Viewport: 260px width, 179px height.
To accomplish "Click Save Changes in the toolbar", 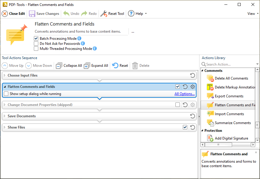I will pyautogui.click(x=44, y=13).
